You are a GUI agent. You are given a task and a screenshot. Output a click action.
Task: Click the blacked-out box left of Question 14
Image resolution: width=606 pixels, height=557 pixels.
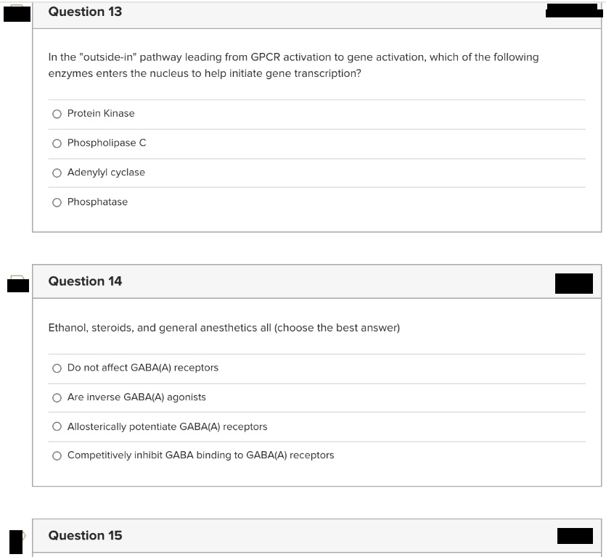[x=17, y=286]
